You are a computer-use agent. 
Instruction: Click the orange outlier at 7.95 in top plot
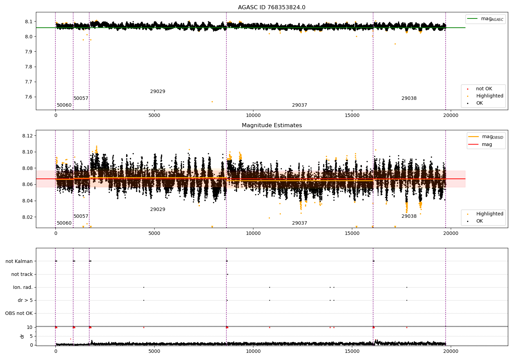click(395, 44)
